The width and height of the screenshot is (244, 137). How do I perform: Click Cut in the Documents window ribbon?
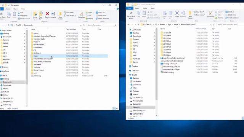click(x=20, y=13)
